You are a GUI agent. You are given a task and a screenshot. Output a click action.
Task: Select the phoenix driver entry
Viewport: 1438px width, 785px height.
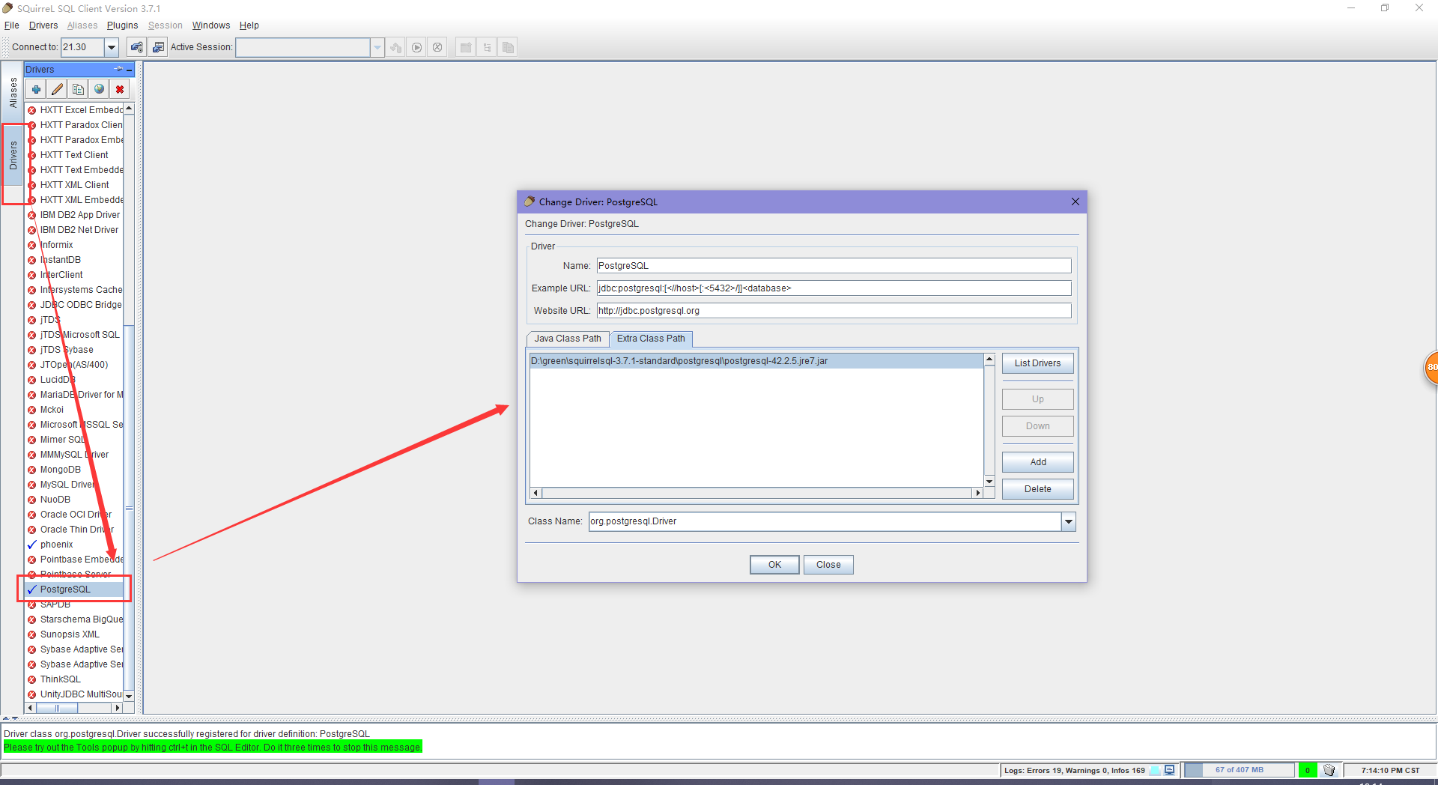(x=56, y=544)
